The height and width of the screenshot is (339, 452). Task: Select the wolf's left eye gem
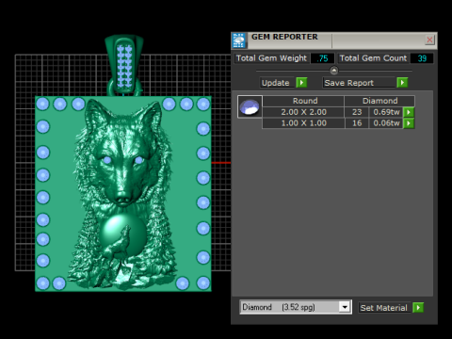[x=107, y=160]
